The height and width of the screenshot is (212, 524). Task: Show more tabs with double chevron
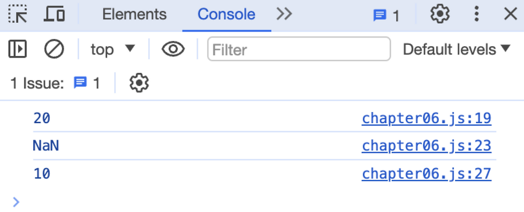coord(284,14)
